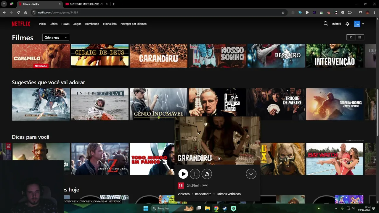This screenshot has width=379, height=213.
Task: Open Steam from taskbar
Action: tap(225, 208)
